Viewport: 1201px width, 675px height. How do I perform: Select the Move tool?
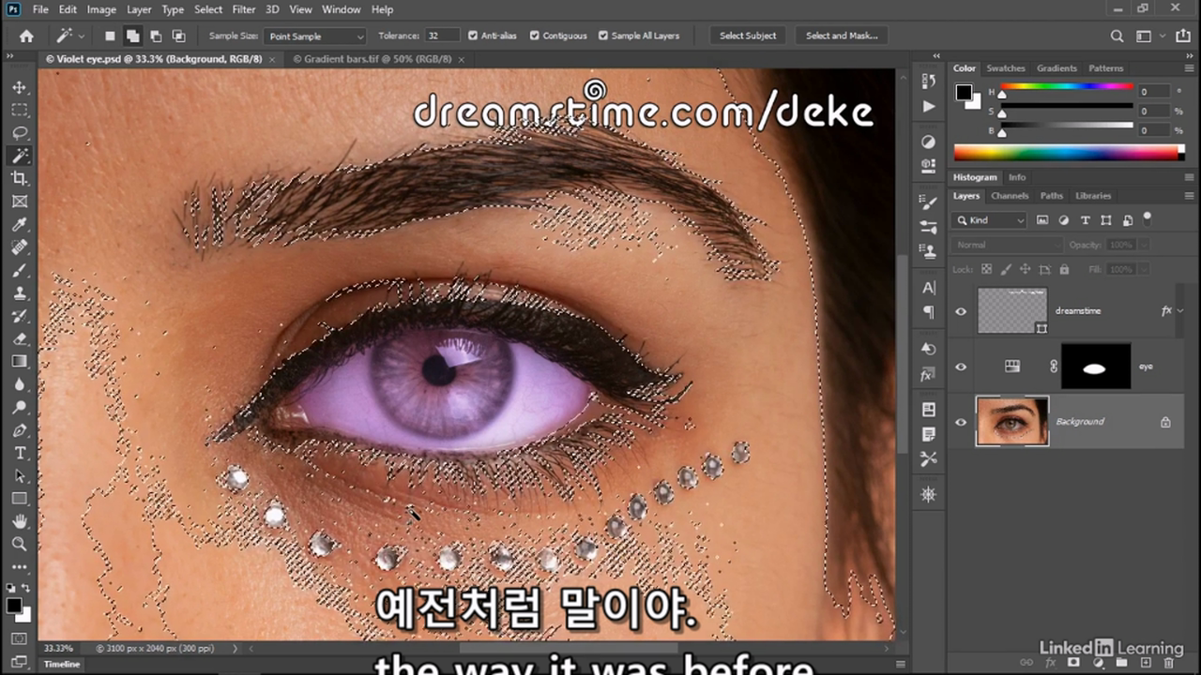[x=20, y=87]
